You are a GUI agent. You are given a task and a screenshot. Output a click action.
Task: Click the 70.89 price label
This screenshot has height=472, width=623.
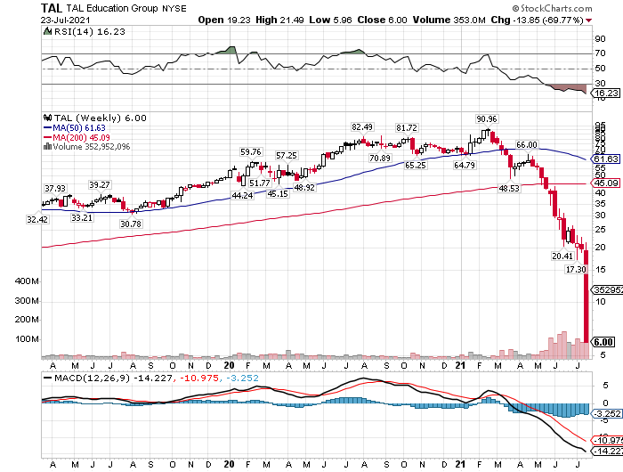click(x=380, y=158)
